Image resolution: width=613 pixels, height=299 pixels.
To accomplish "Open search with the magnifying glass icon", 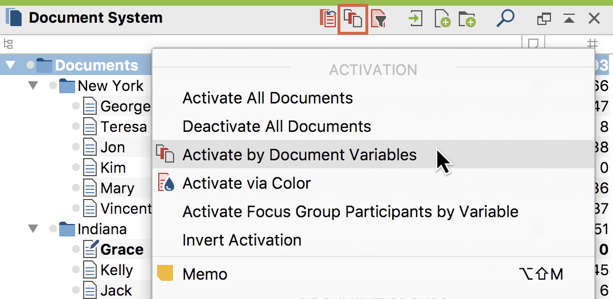I will pos(505,18).
